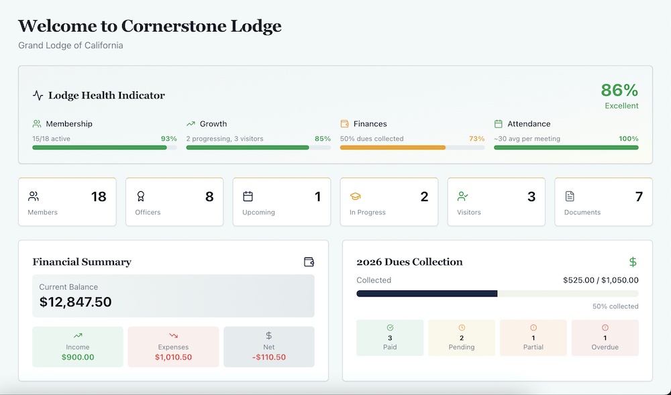Click the Net balance card showing -$110.50
Image resolution: width=671 pixels, height=395 pixels.
pos(269,346)
